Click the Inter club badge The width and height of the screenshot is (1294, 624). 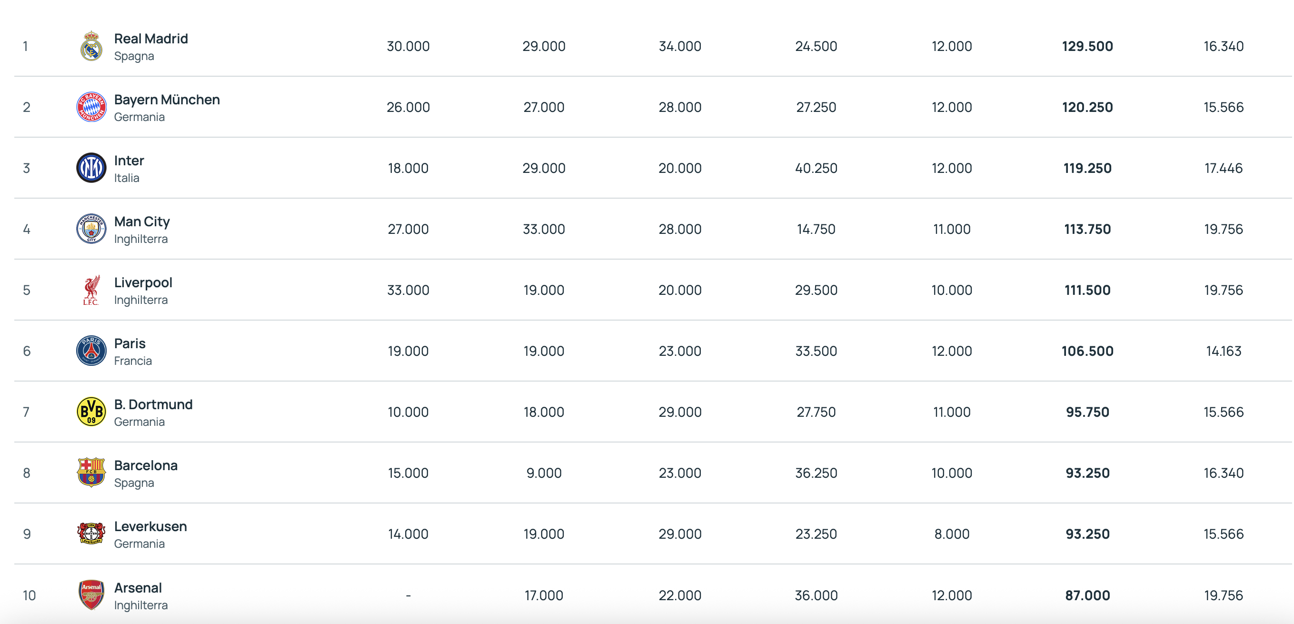[x=91, y=168]
